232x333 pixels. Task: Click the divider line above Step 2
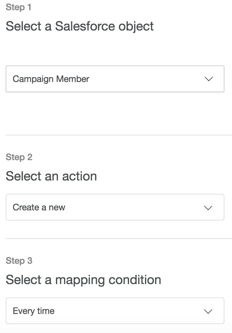click(119, 135)
